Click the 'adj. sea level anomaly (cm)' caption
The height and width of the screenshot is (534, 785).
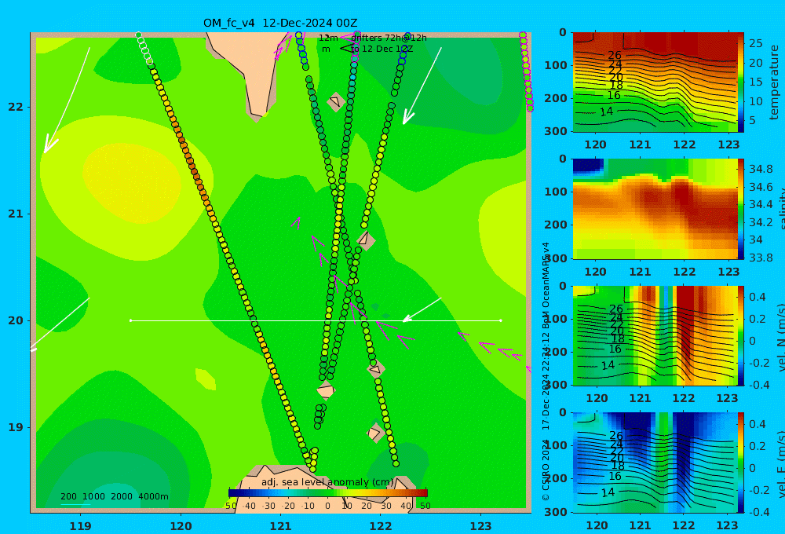pyautogui.click(x=327, y=482)
